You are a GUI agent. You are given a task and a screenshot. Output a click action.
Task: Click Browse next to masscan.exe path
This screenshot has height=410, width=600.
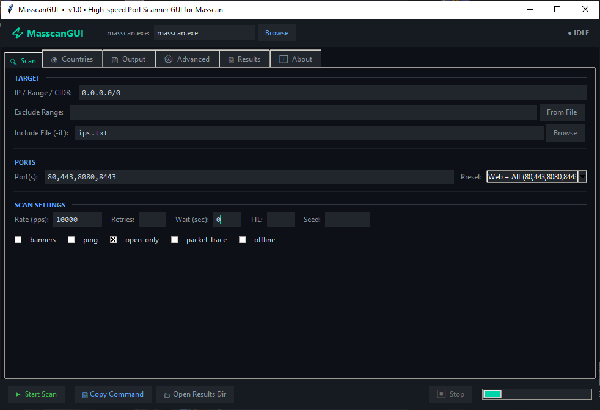(277, 33)
